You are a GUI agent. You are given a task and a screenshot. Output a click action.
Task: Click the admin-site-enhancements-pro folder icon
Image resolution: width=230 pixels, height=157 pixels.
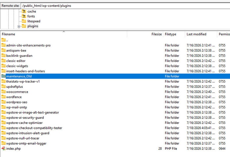point(3,45)
